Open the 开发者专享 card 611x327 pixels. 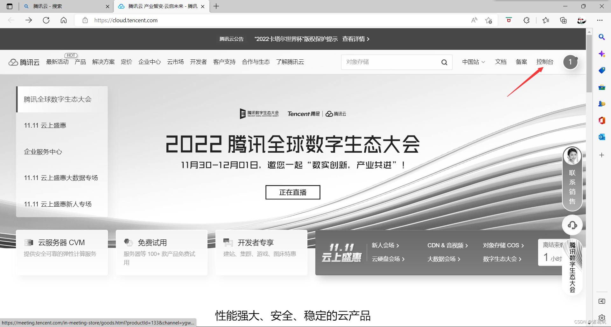click(261, 253)
